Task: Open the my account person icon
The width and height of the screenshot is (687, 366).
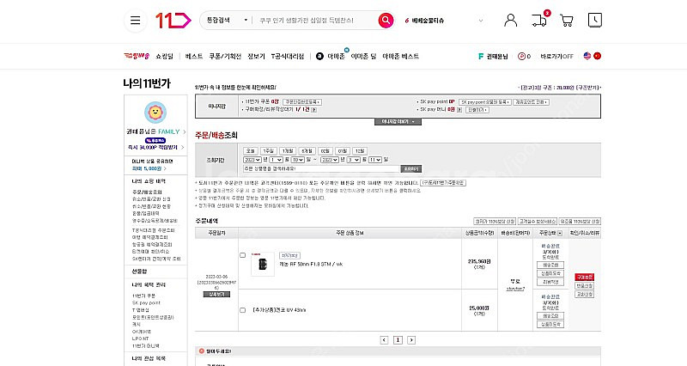Action: coord(510,20)
